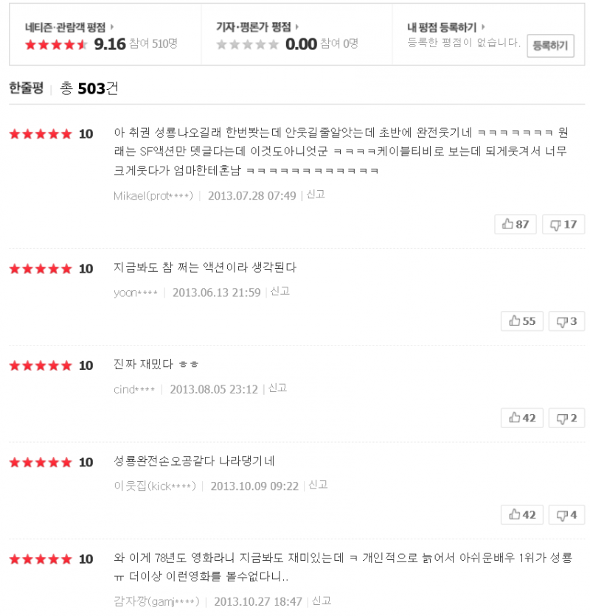Click the critics' gray star rating
Image resolution: width=590 pixels, height=616 pixels.
(247, 44)
